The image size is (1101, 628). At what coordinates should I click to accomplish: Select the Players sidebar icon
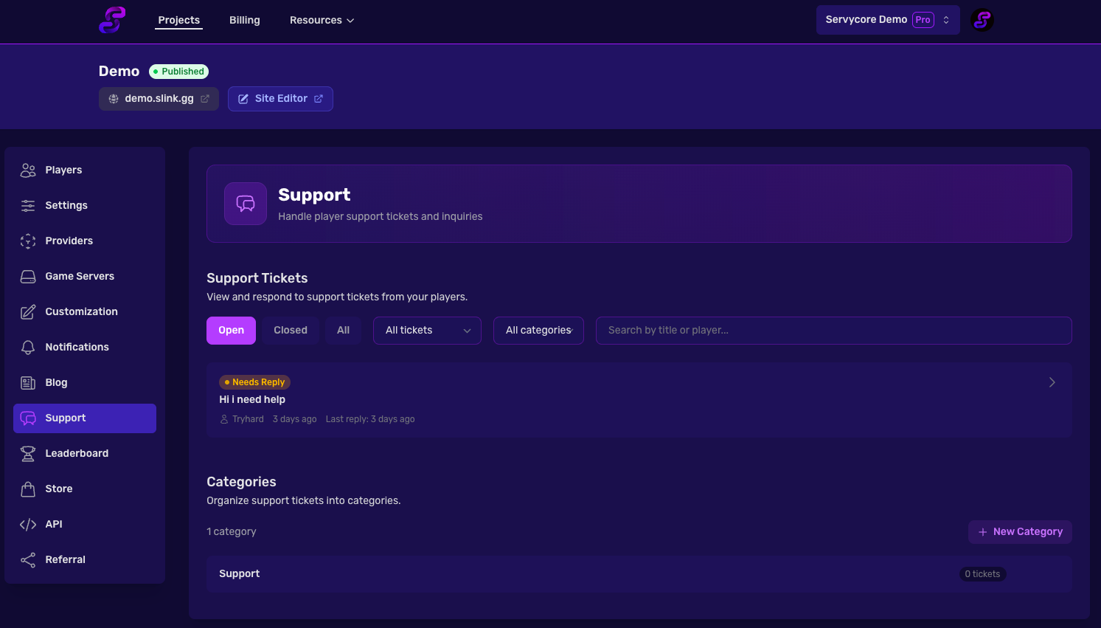28,170
